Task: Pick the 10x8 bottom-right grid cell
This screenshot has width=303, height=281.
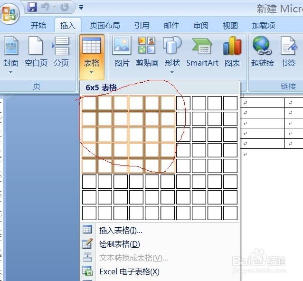Action: (x=230, y=213)
